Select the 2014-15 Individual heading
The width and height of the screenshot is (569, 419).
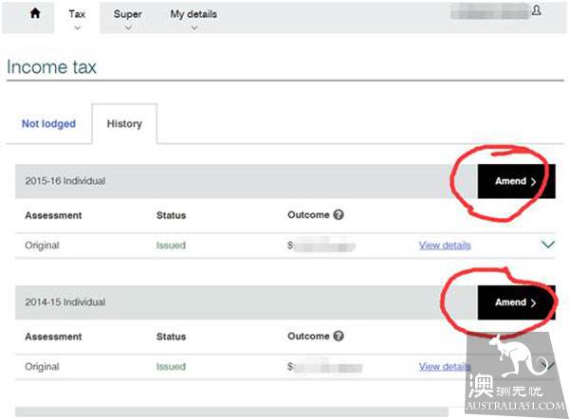click(65, 302)
